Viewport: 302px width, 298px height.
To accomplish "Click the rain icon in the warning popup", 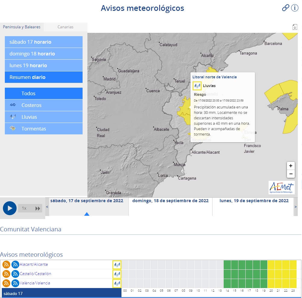I will point(197,86).
